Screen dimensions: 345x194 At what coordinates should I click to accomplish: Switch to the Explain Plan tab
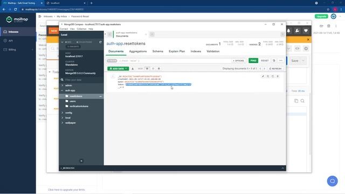pos(177,51)
